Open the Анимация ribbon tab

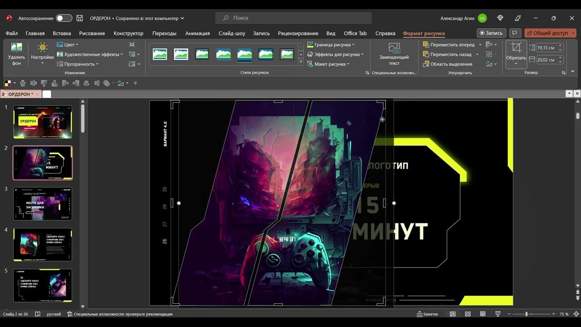(x=197, y=33)
